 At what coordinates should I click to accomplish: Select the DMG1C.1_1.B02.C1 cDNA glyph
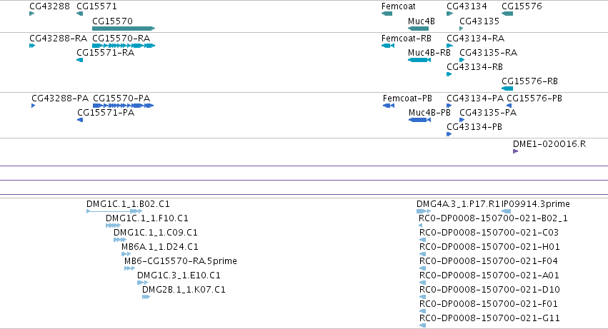point(114,211)
